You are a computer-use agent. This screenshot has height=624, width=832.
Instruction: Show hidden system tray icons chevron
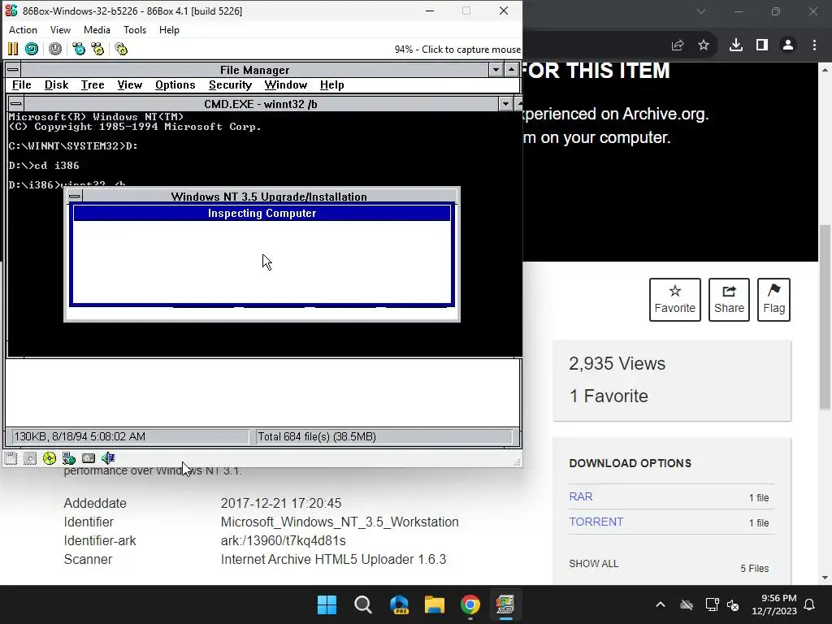661,604
